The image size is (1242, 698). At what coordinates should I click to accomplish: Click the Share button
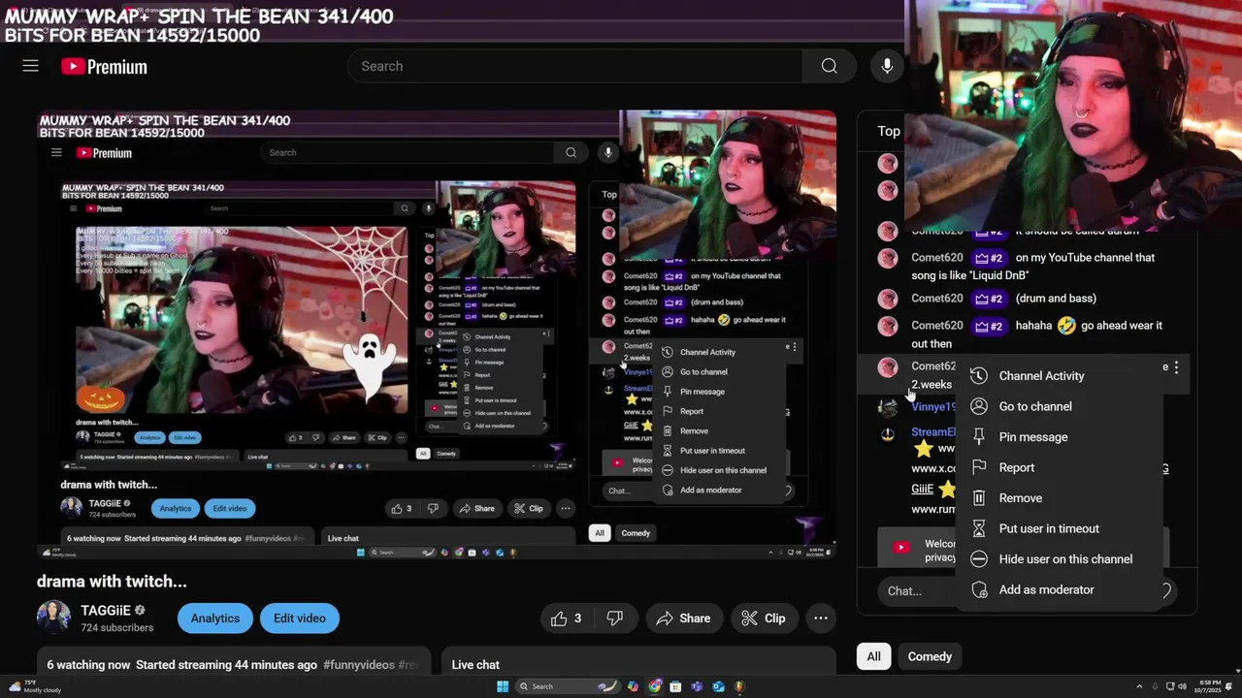(x=684, y=619)
